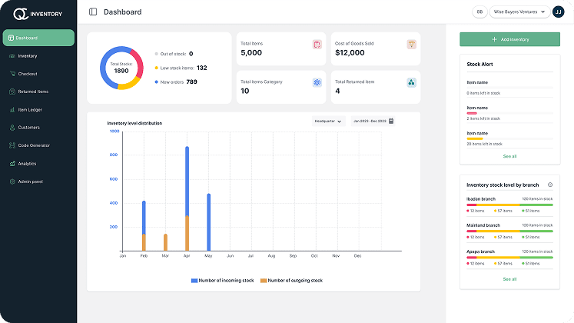This screenshot has width=574, height=323.
Task: Click the Total Returned Item value 4
Action: 337,91
